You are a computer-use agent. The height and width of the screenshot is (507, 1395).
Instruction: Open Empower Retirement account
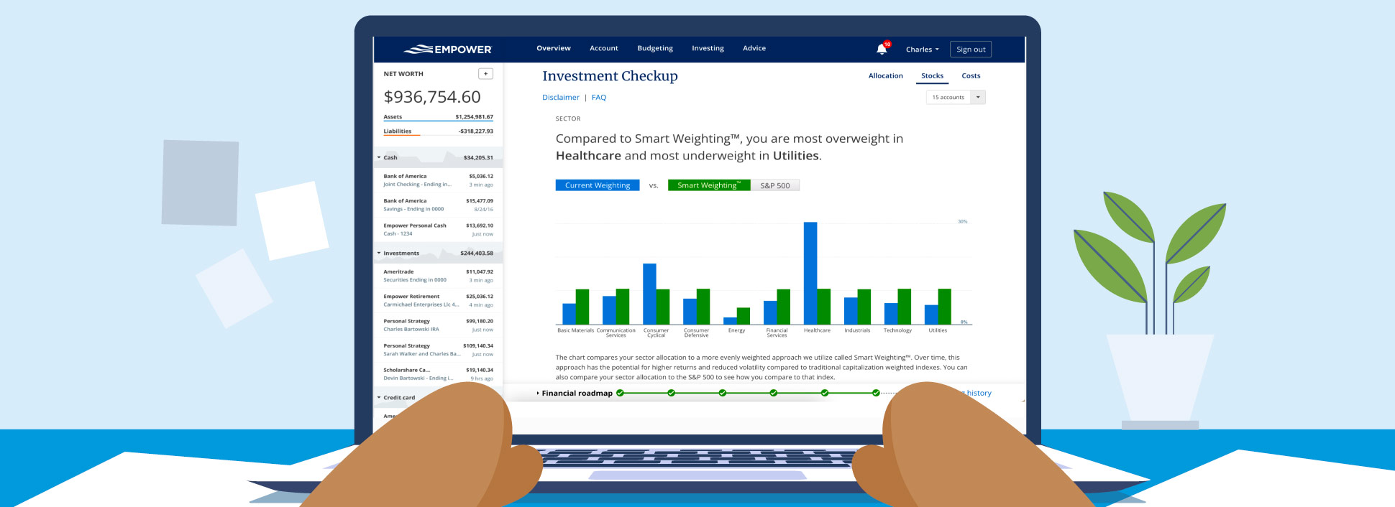pos(438,300)
